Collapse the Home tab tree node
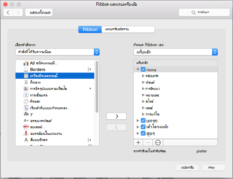The image size is (233, 179). (x=138, y=69)
